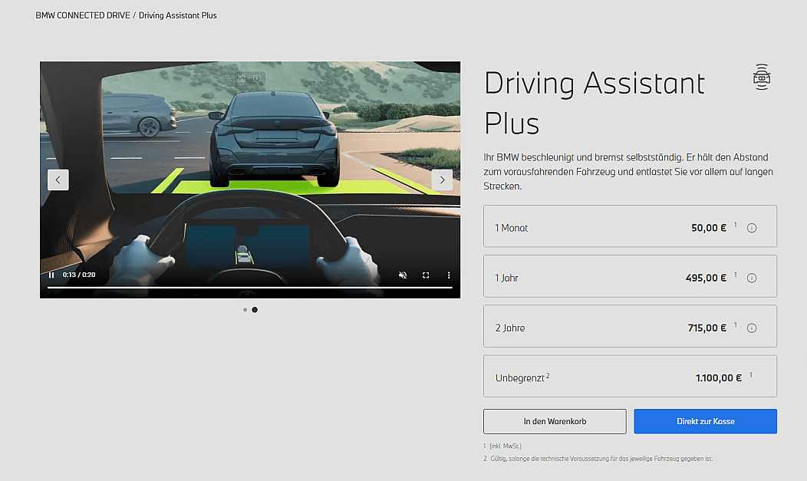Click the info icon for the 1 Monat price
The image size is (807, 481).
point(752,228)
